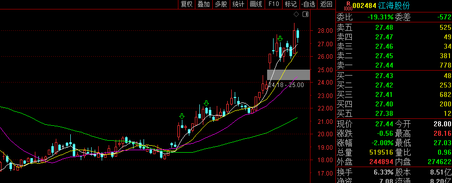The image size is (452, 183).
Task: Click the 返回 back button
Action: [326, 4]
